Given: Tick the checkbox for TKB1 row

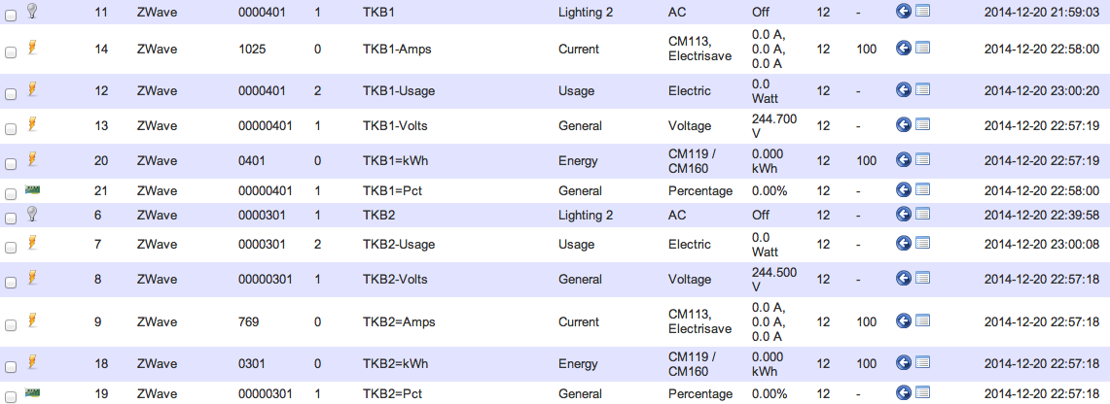Looking at the screenshot, I should (x=11, y=15).
